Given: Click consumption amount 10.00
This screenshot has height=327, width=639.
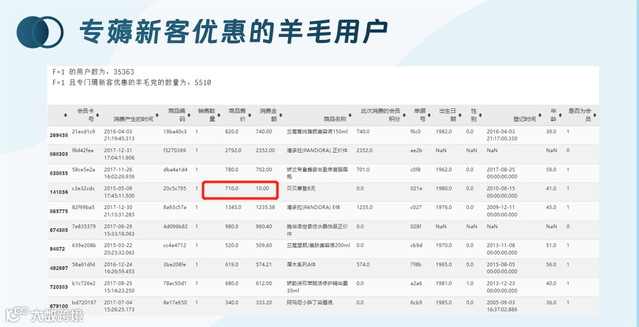Looking at the screenshot, I should (x=262, y=189).
